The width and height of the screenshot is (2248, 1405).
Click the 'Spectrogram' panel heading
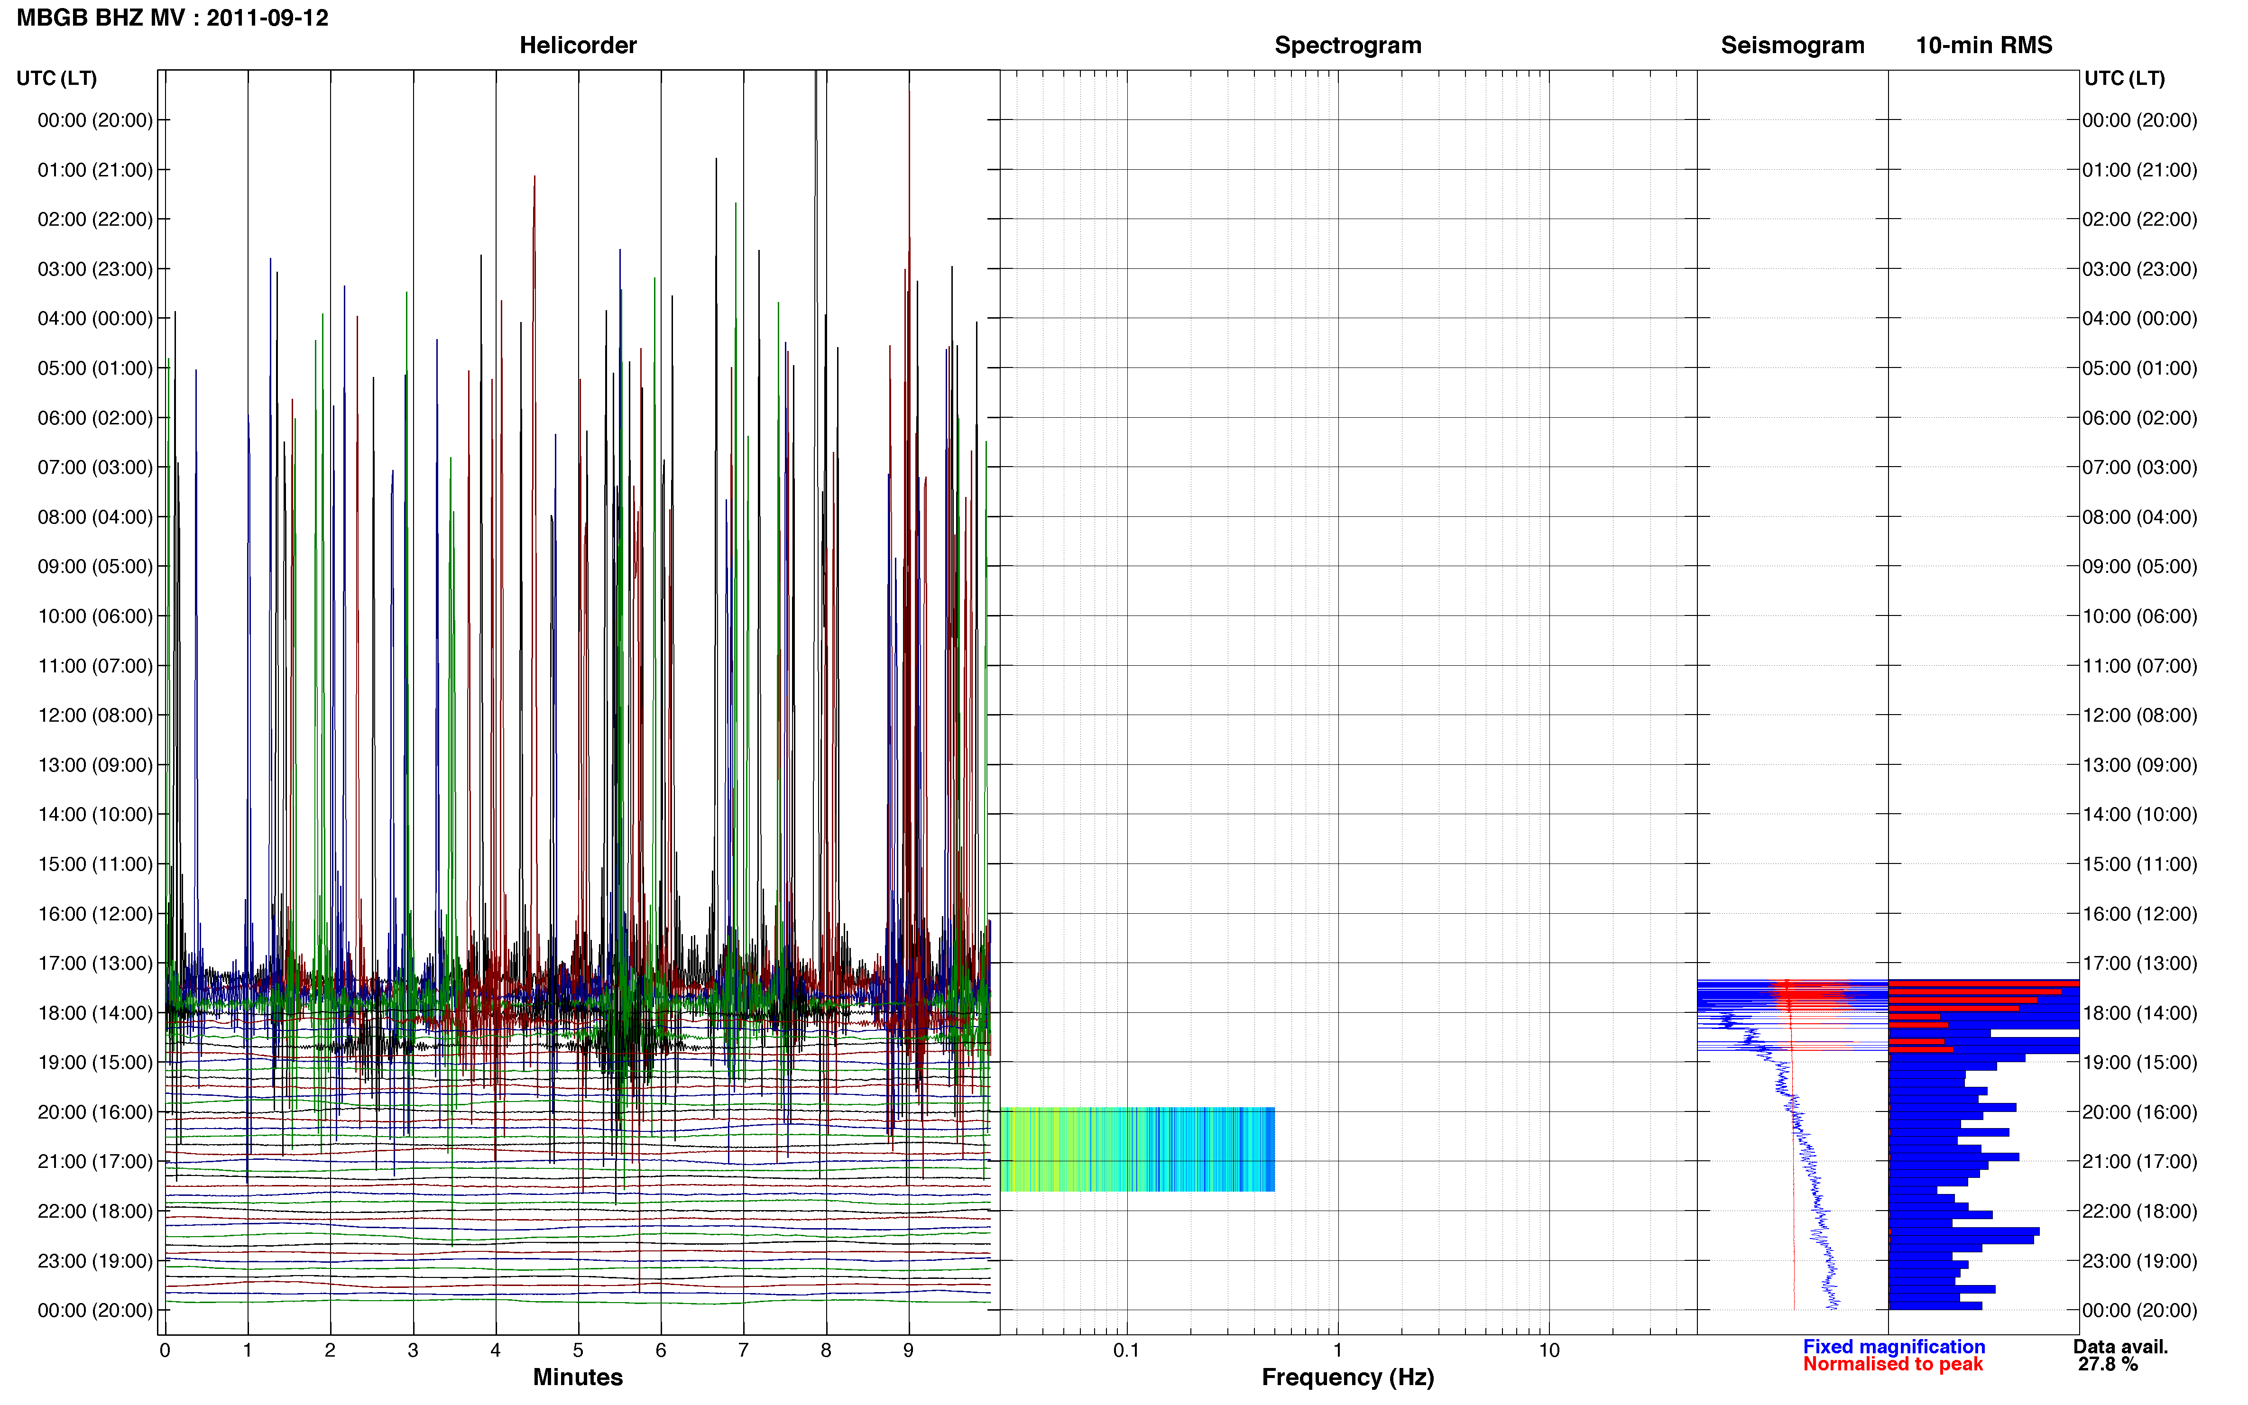pos(1347,45)
